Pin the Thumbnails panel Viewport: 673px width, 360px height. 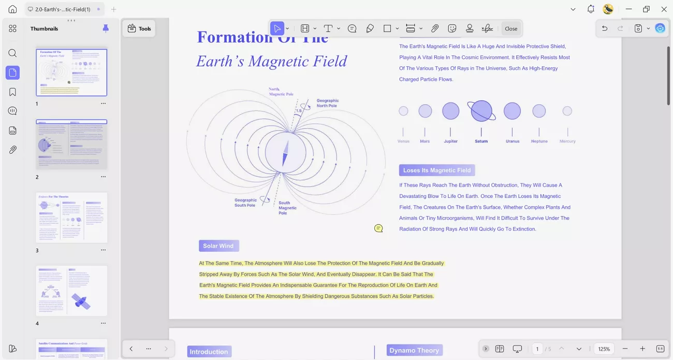[106, 28]
